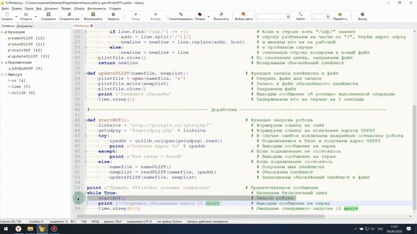The image size is (417, 234).
Task: Navigate back with Назад arrow
Action: click(x=136, y=16)
